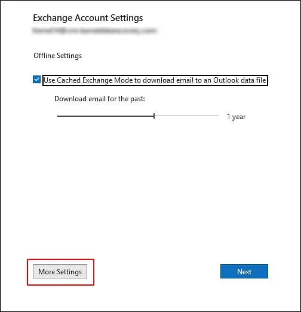Click the Cached Exchange Mode label text
The width and height of the screenshot is (301, 312).
click(x=155, y=80)
